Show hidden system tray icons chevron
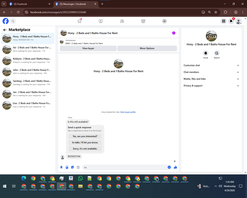 click(x=215, y=186)
